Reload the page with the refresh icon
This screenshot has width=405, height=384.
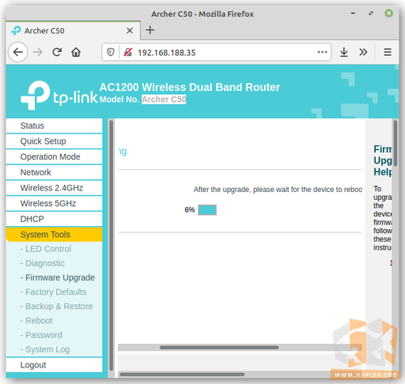click(57, 52)
